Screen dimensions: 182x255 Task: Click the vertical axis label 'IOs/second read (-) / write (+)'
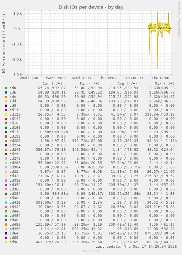[4, 42]
